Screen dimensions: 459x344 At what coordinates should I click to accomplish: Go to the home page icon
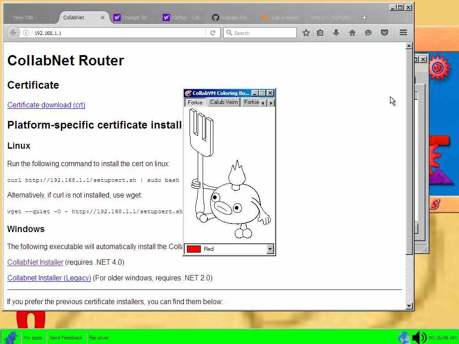352,33
